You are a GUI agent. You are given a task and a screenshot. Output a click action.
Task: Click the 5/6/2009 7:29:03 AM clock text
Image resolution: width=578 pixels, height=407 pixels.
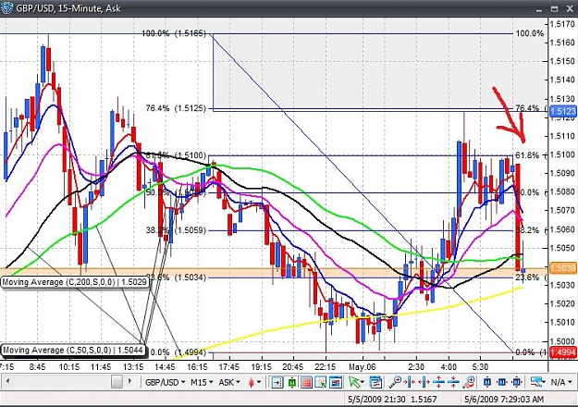click(x=504, y=400)
